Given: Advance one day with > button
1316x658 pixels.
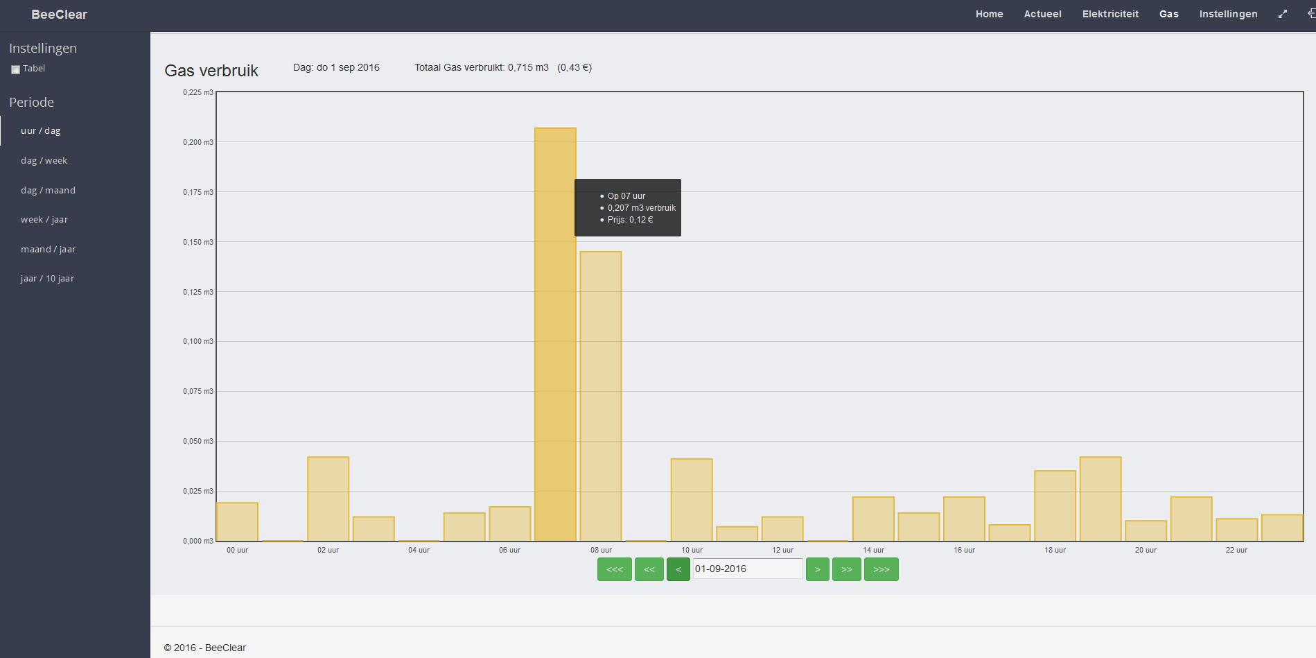Looking at the screenshot, I should tap(817, 569).
